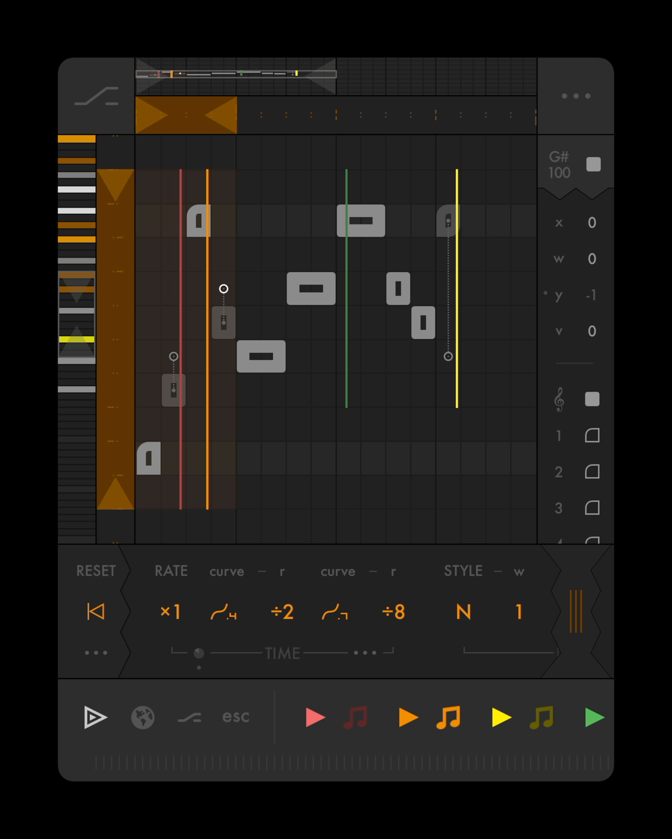The image size is (672, 839).
Task: Select the ÷2 rate value
Action: tap(282, 612)
